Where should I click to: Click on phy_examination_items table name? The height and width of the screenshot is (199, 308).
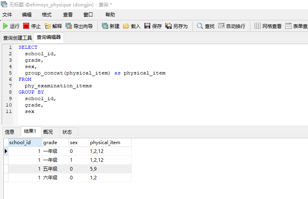click(58, 86)
